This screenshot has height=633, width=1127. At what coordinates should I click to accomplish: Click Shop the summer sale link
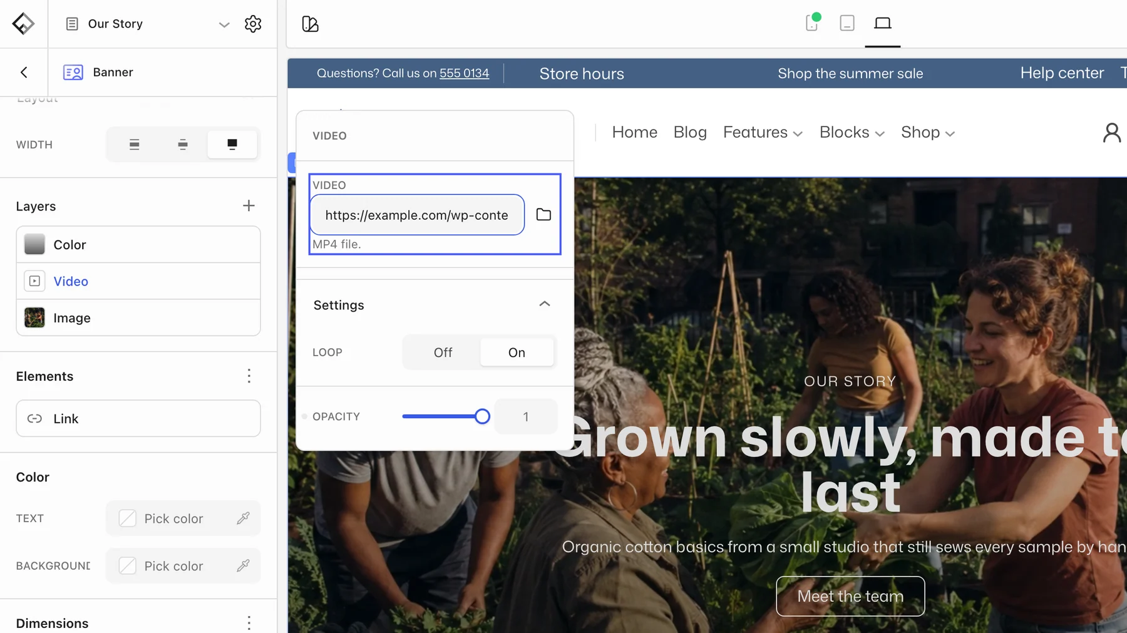tap(850, 73)
